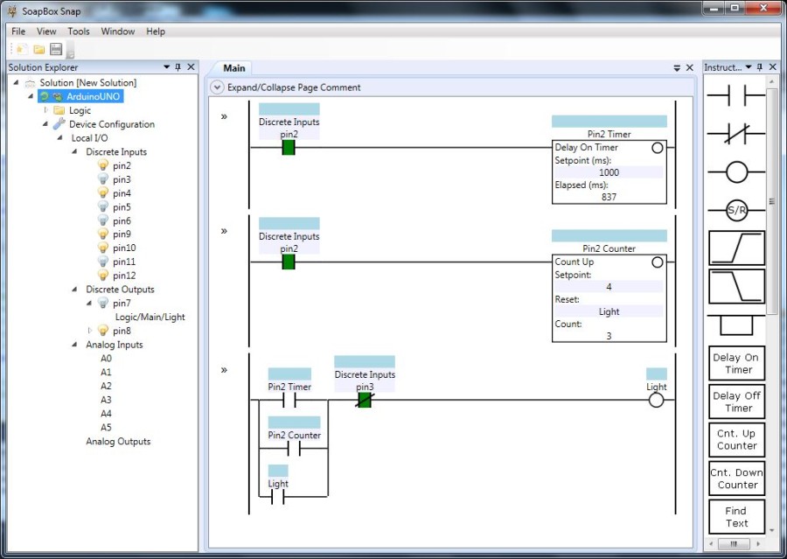Screen dimensions: 787x559
Task: Switch to the Main tab
Action: [x=233, y=67]
